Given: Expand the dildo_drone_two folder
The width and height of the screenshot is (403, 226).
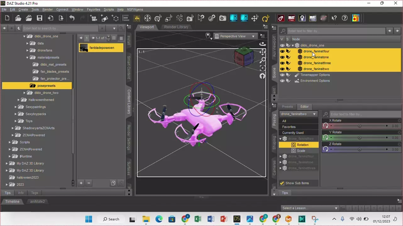Looking at the screenshot, I should pyautogui.click(x=25, y=93).
